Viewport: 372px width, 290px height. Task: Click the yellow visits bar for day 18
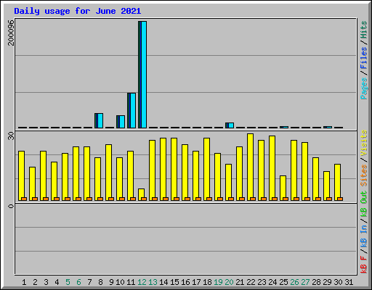pyautogui.click(x=206, y=169)
